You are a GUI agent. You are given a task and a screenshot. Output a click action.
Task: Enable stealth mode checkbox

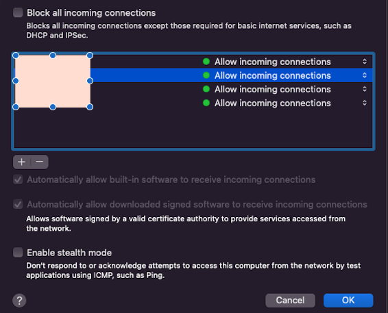[x=18, y=253]
